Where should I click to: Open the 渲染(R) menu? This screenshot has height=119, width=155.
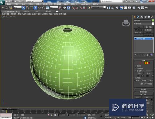tap(66, 4)
